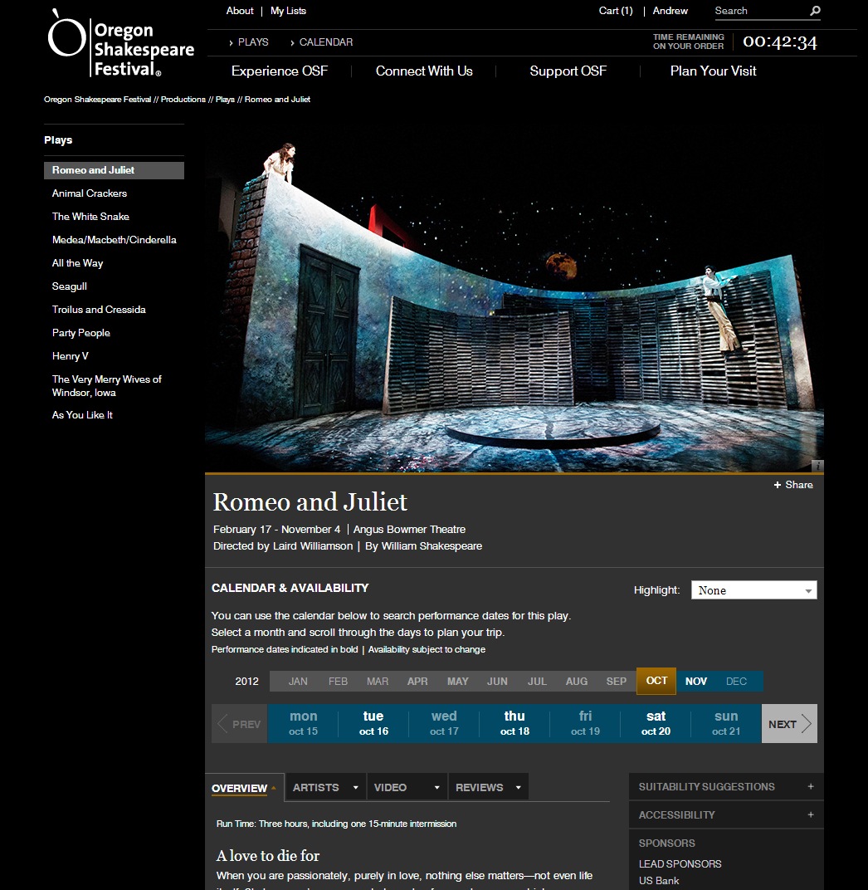This screenshot has width=868, height=890.
Task: Click Productions in the breadcrumb
Action: [183, 100]
